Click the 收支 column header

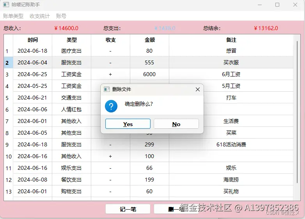(110, 40)
